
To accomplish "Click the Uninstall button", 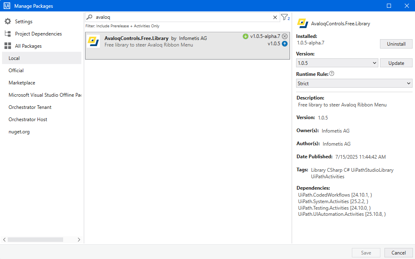I will tap(396, 44).
